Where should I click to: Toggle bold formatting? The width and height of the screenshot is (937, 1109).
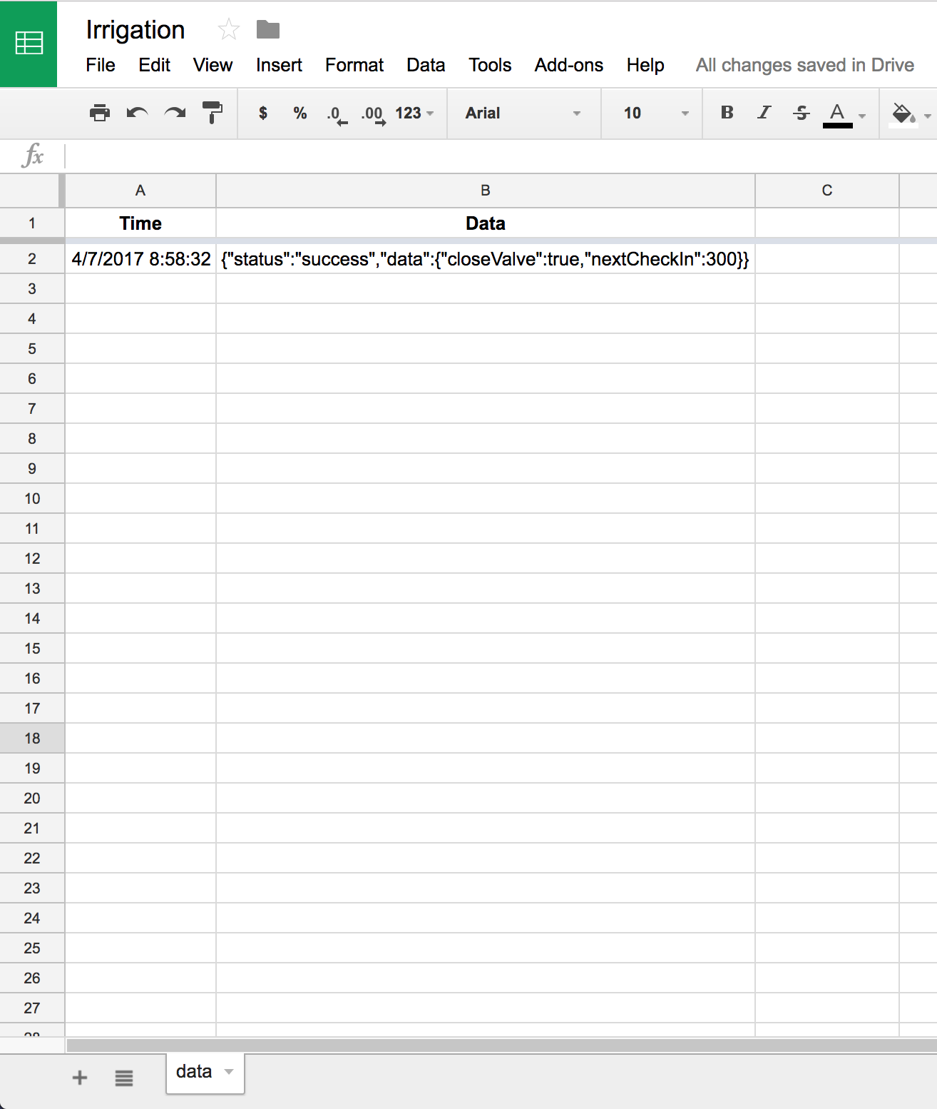[727, 112]
